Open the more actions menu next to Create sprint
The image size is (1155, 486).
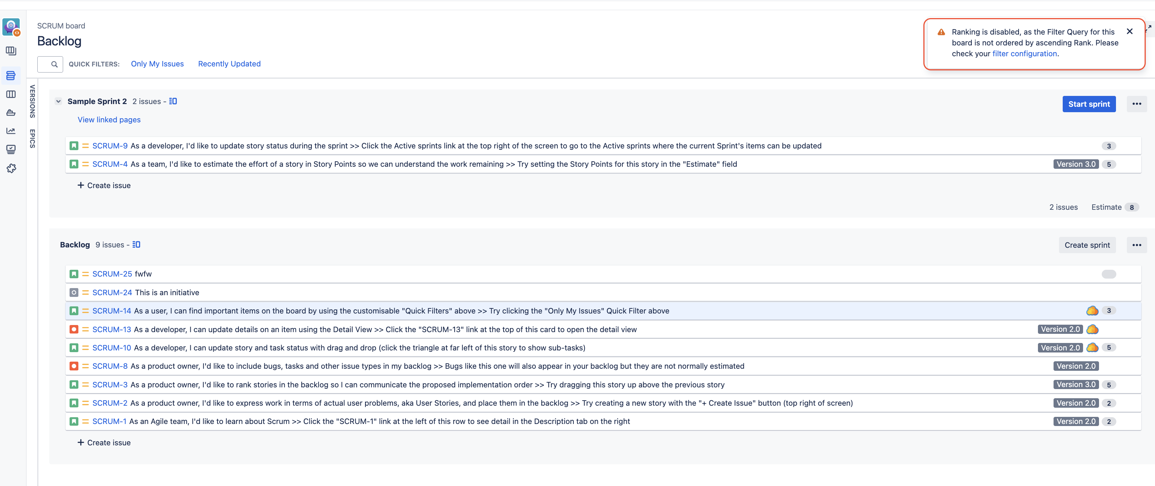1137,245
